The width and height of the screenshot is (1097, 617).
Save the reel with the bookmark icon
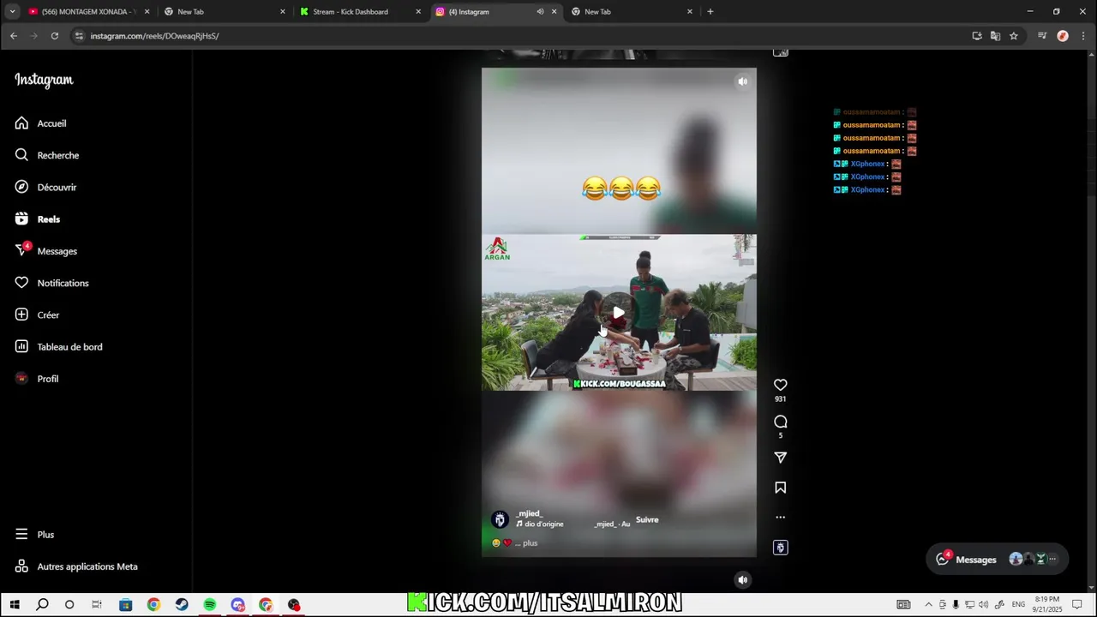780,488
